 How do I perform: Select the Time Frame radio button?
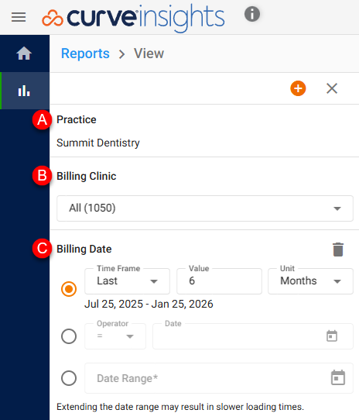pos(69,289)
